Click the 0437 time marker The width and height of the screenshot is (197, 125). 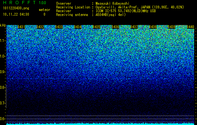pyautogui.click(x=134, y=27)
